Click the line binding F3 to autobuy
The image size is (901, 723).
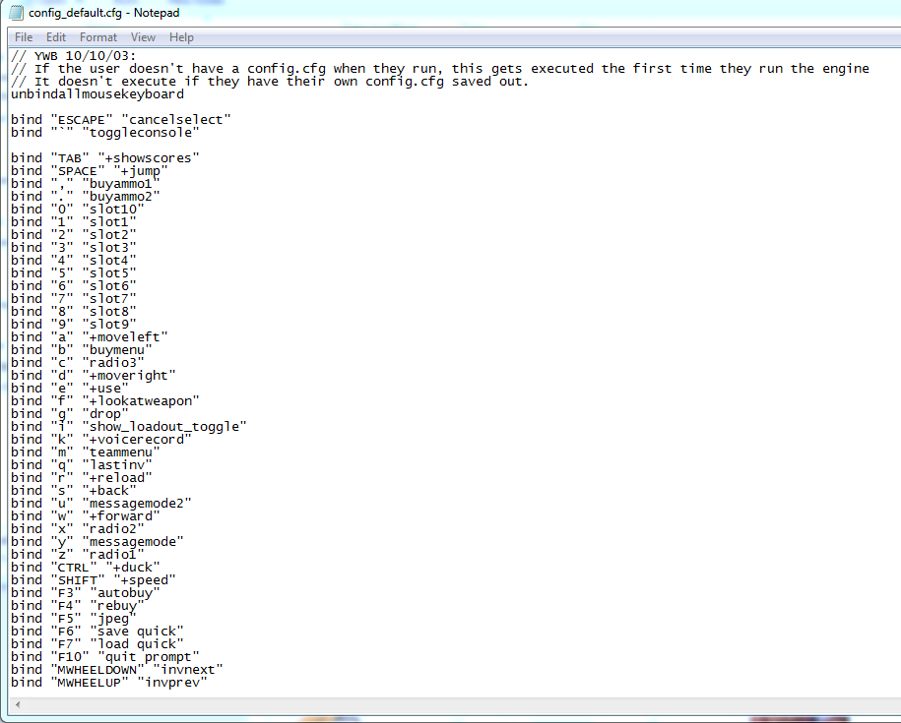coord(86,593)
